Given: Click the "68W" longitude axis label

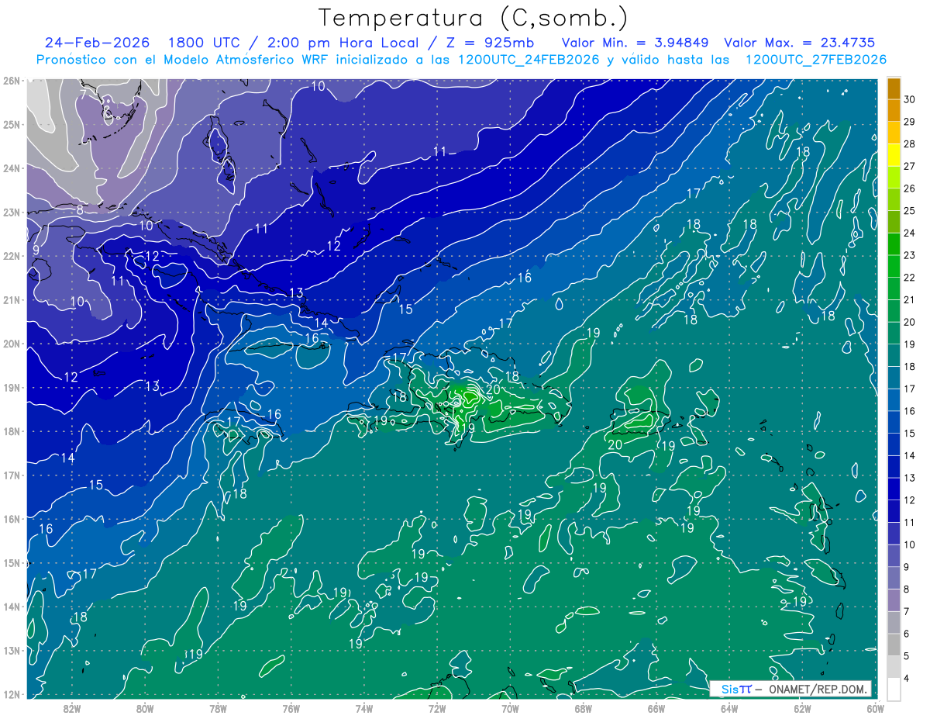Looking at the screenshot, I should (583, 708).
